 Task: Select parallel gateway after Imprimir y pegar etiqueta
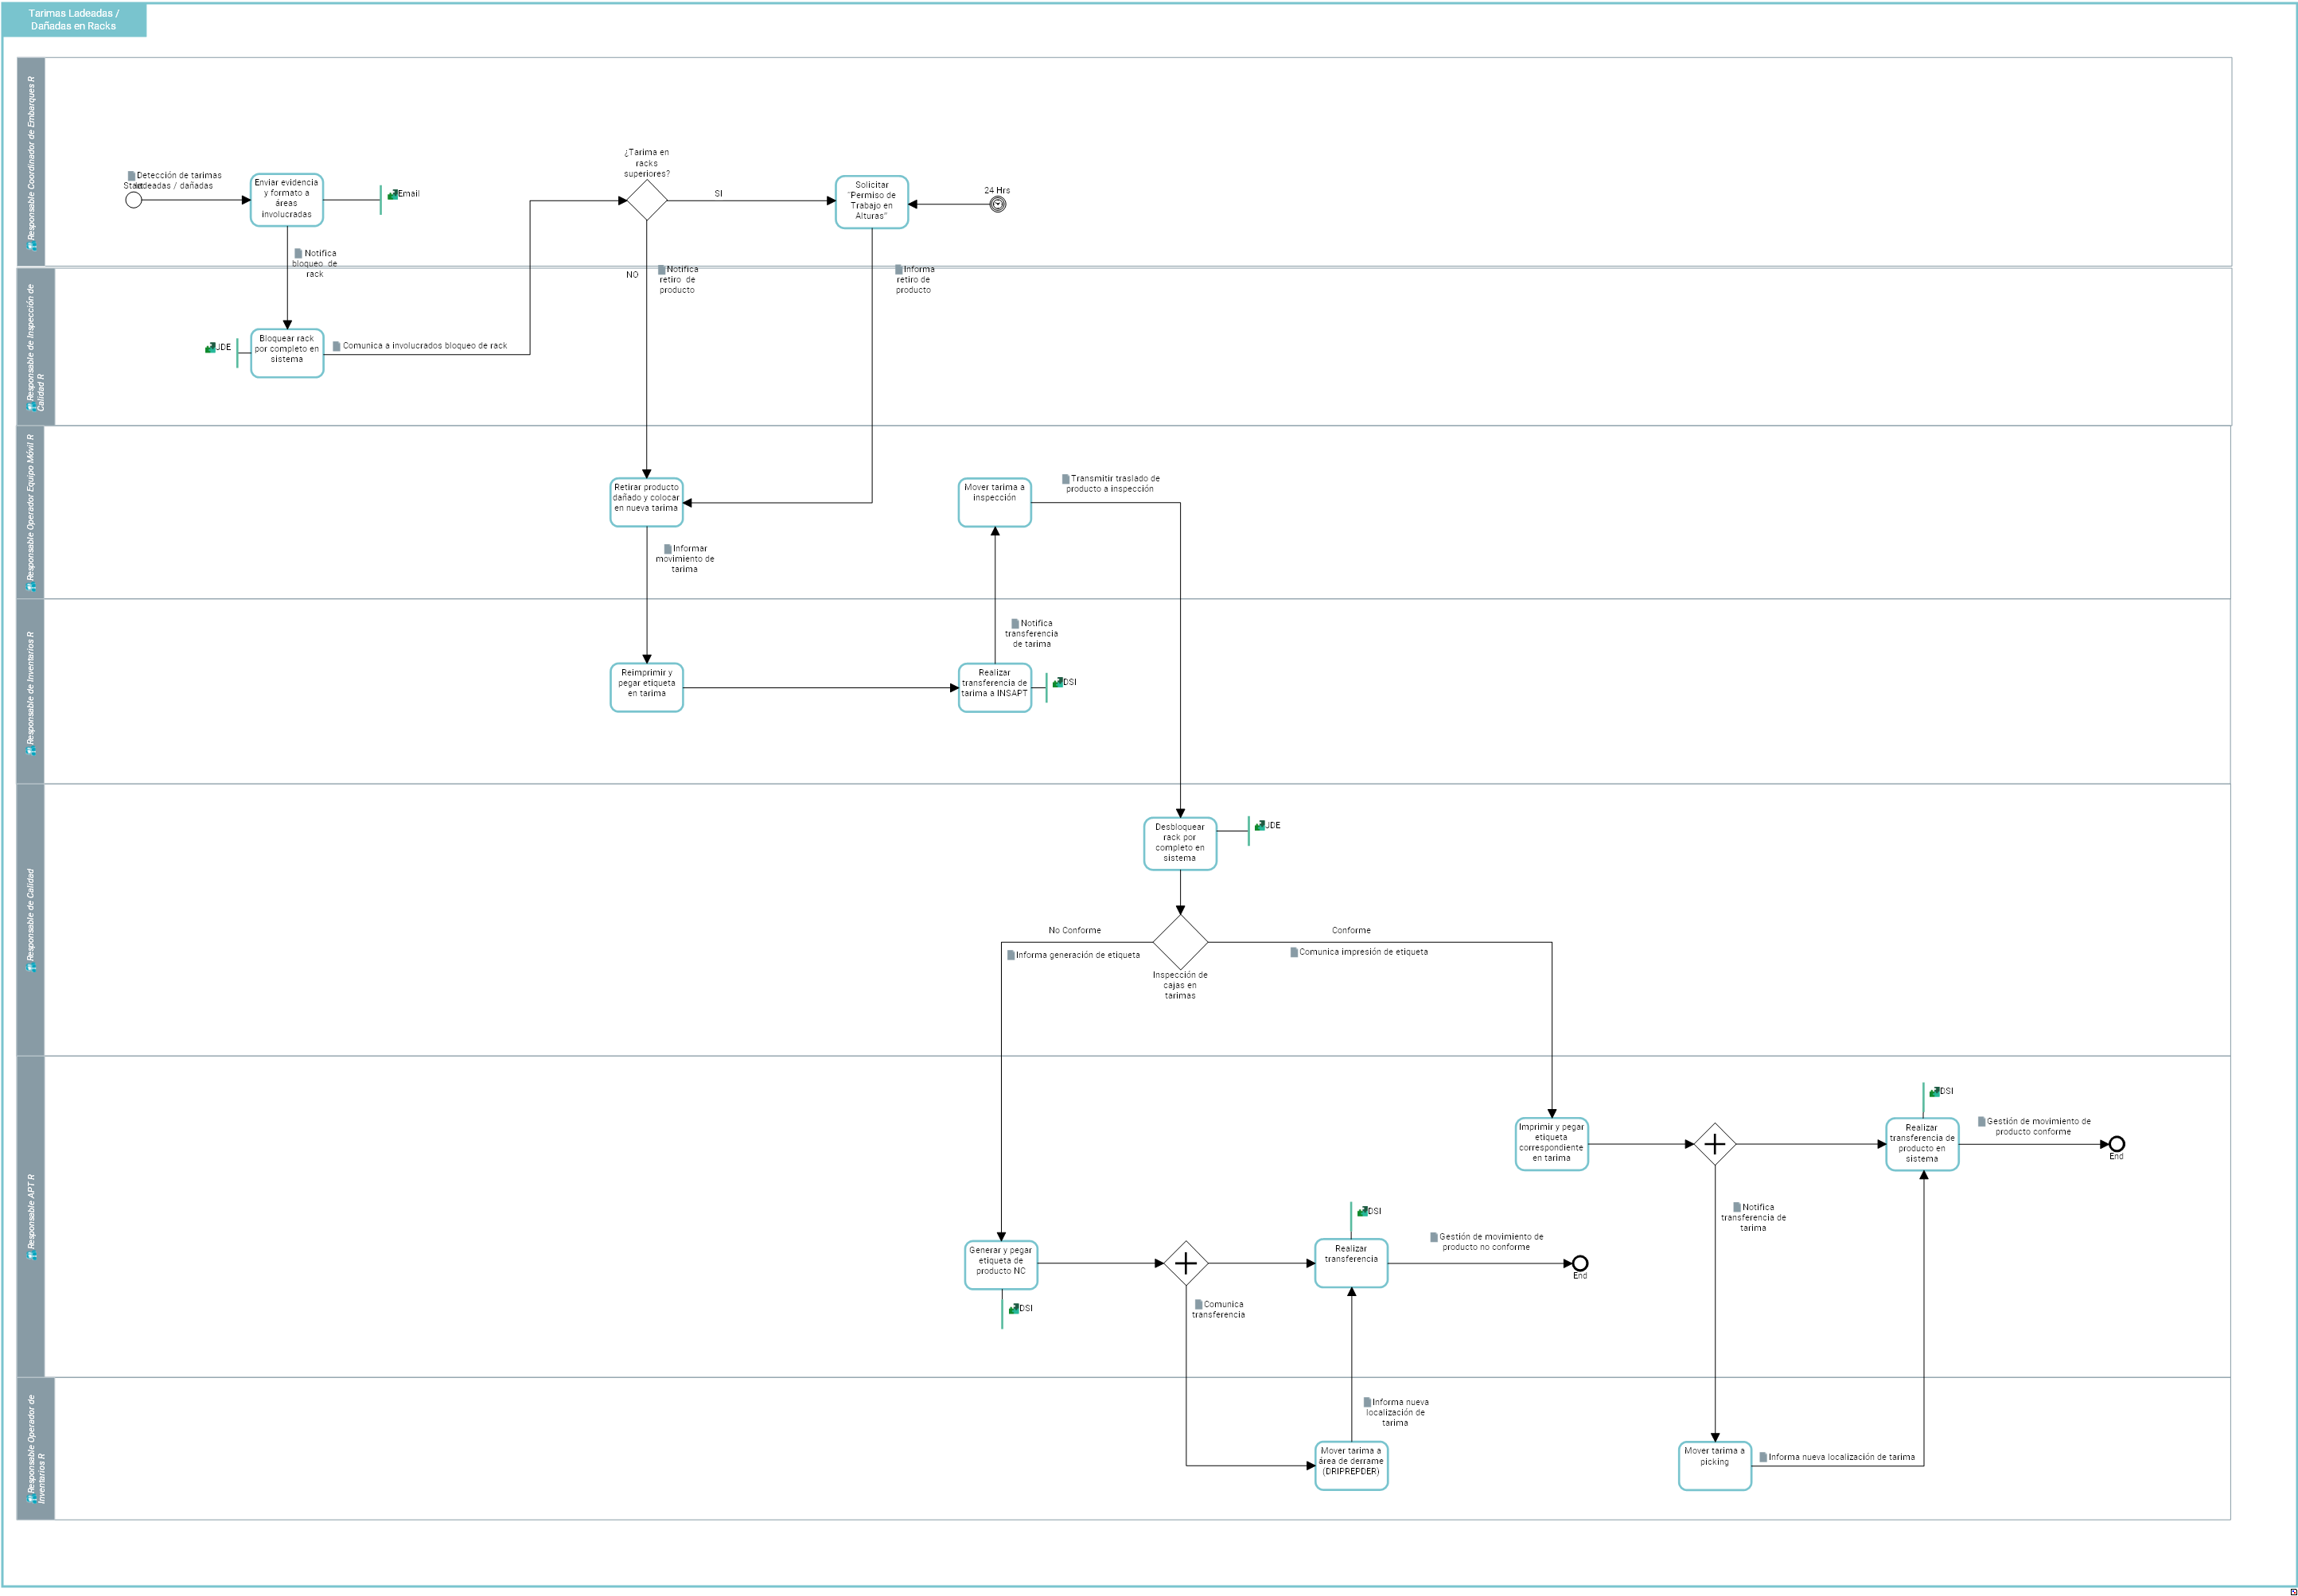point(1715,1144)
